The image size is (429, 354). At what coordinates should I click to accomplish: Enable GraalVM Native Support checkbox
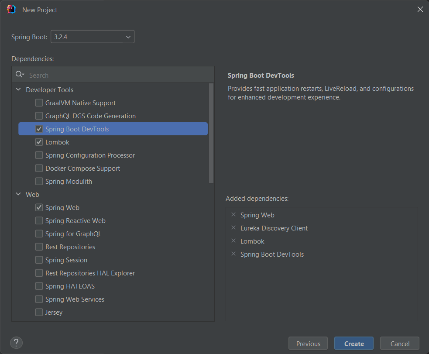39,103
